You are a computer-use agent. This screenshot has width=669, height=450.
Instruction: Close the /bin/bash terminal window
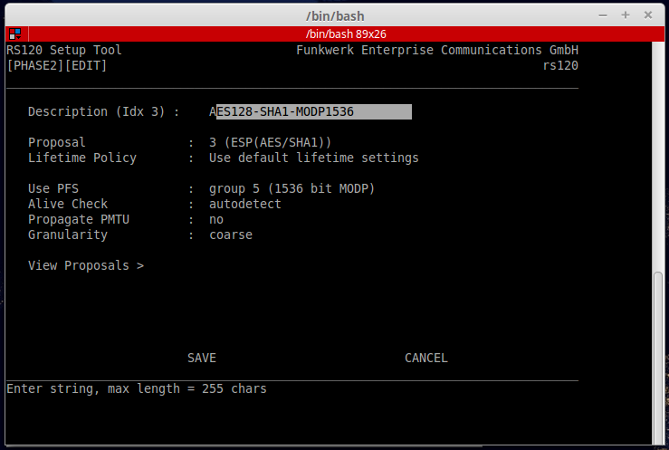[645, 15]
